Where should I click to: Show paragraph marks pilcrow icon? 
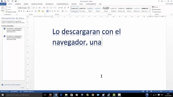68,8
